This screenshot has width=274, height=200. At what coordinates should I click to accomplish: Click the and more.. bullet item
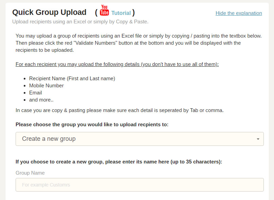click(41, 100)
